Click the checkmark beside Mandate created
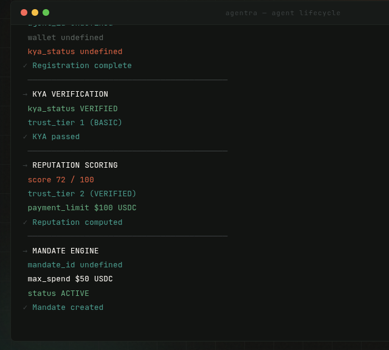Screen dimensions: 389x350 [25, 307]
